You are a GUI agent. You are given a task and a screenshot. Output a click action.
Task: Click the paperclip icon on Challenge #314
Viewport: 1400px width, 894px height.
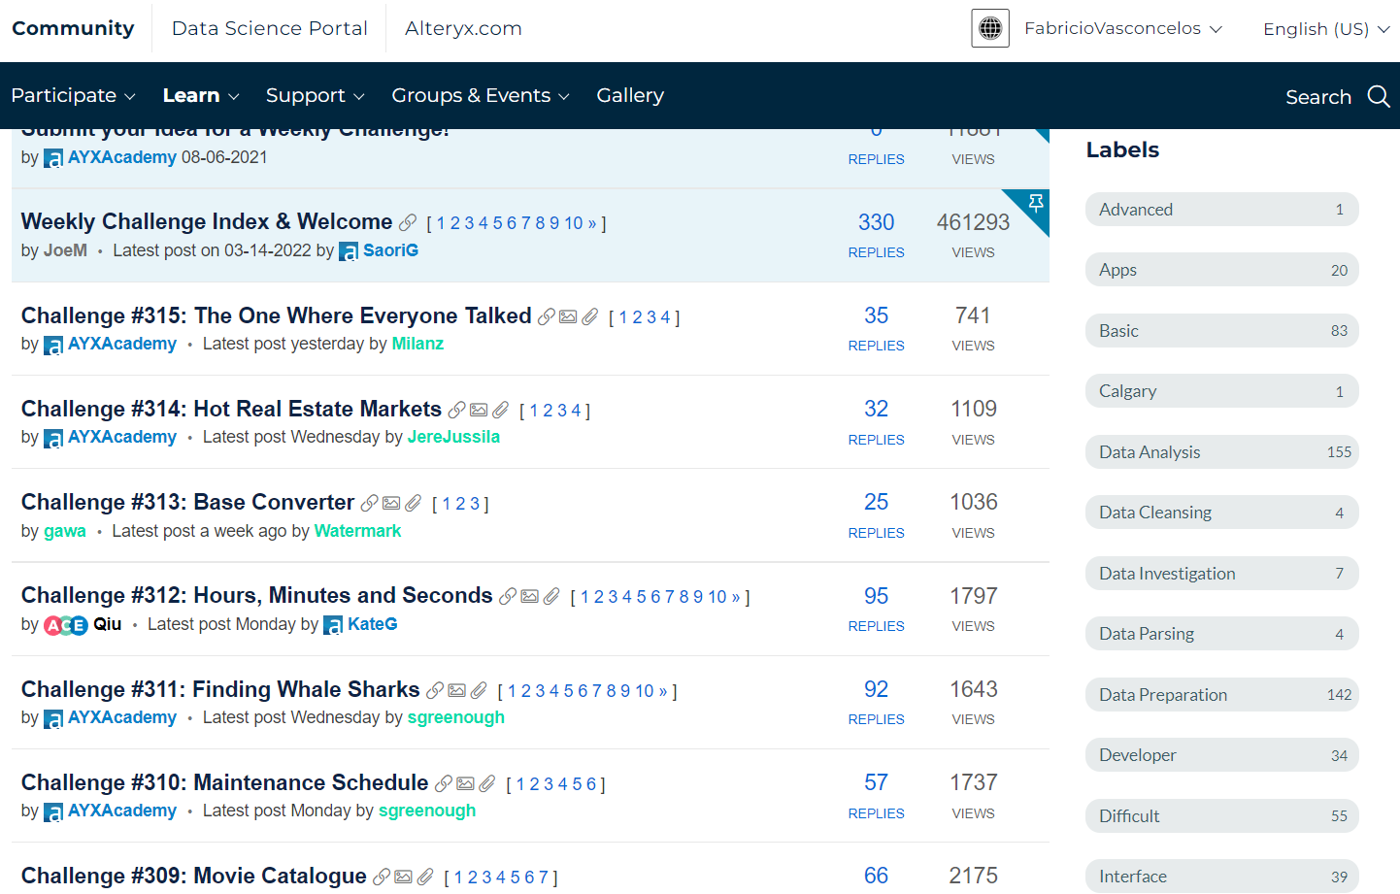point(500,410)
